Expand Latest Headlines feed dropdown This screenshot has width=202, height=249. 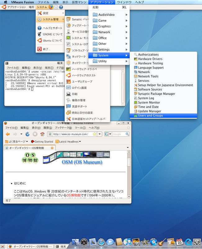tap(68, 142)
